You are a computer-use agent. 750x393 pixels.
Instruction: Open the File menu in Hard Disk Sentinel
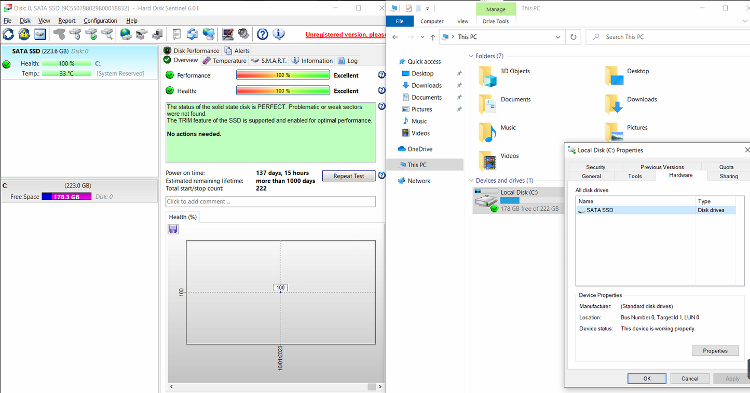[7, 21]
